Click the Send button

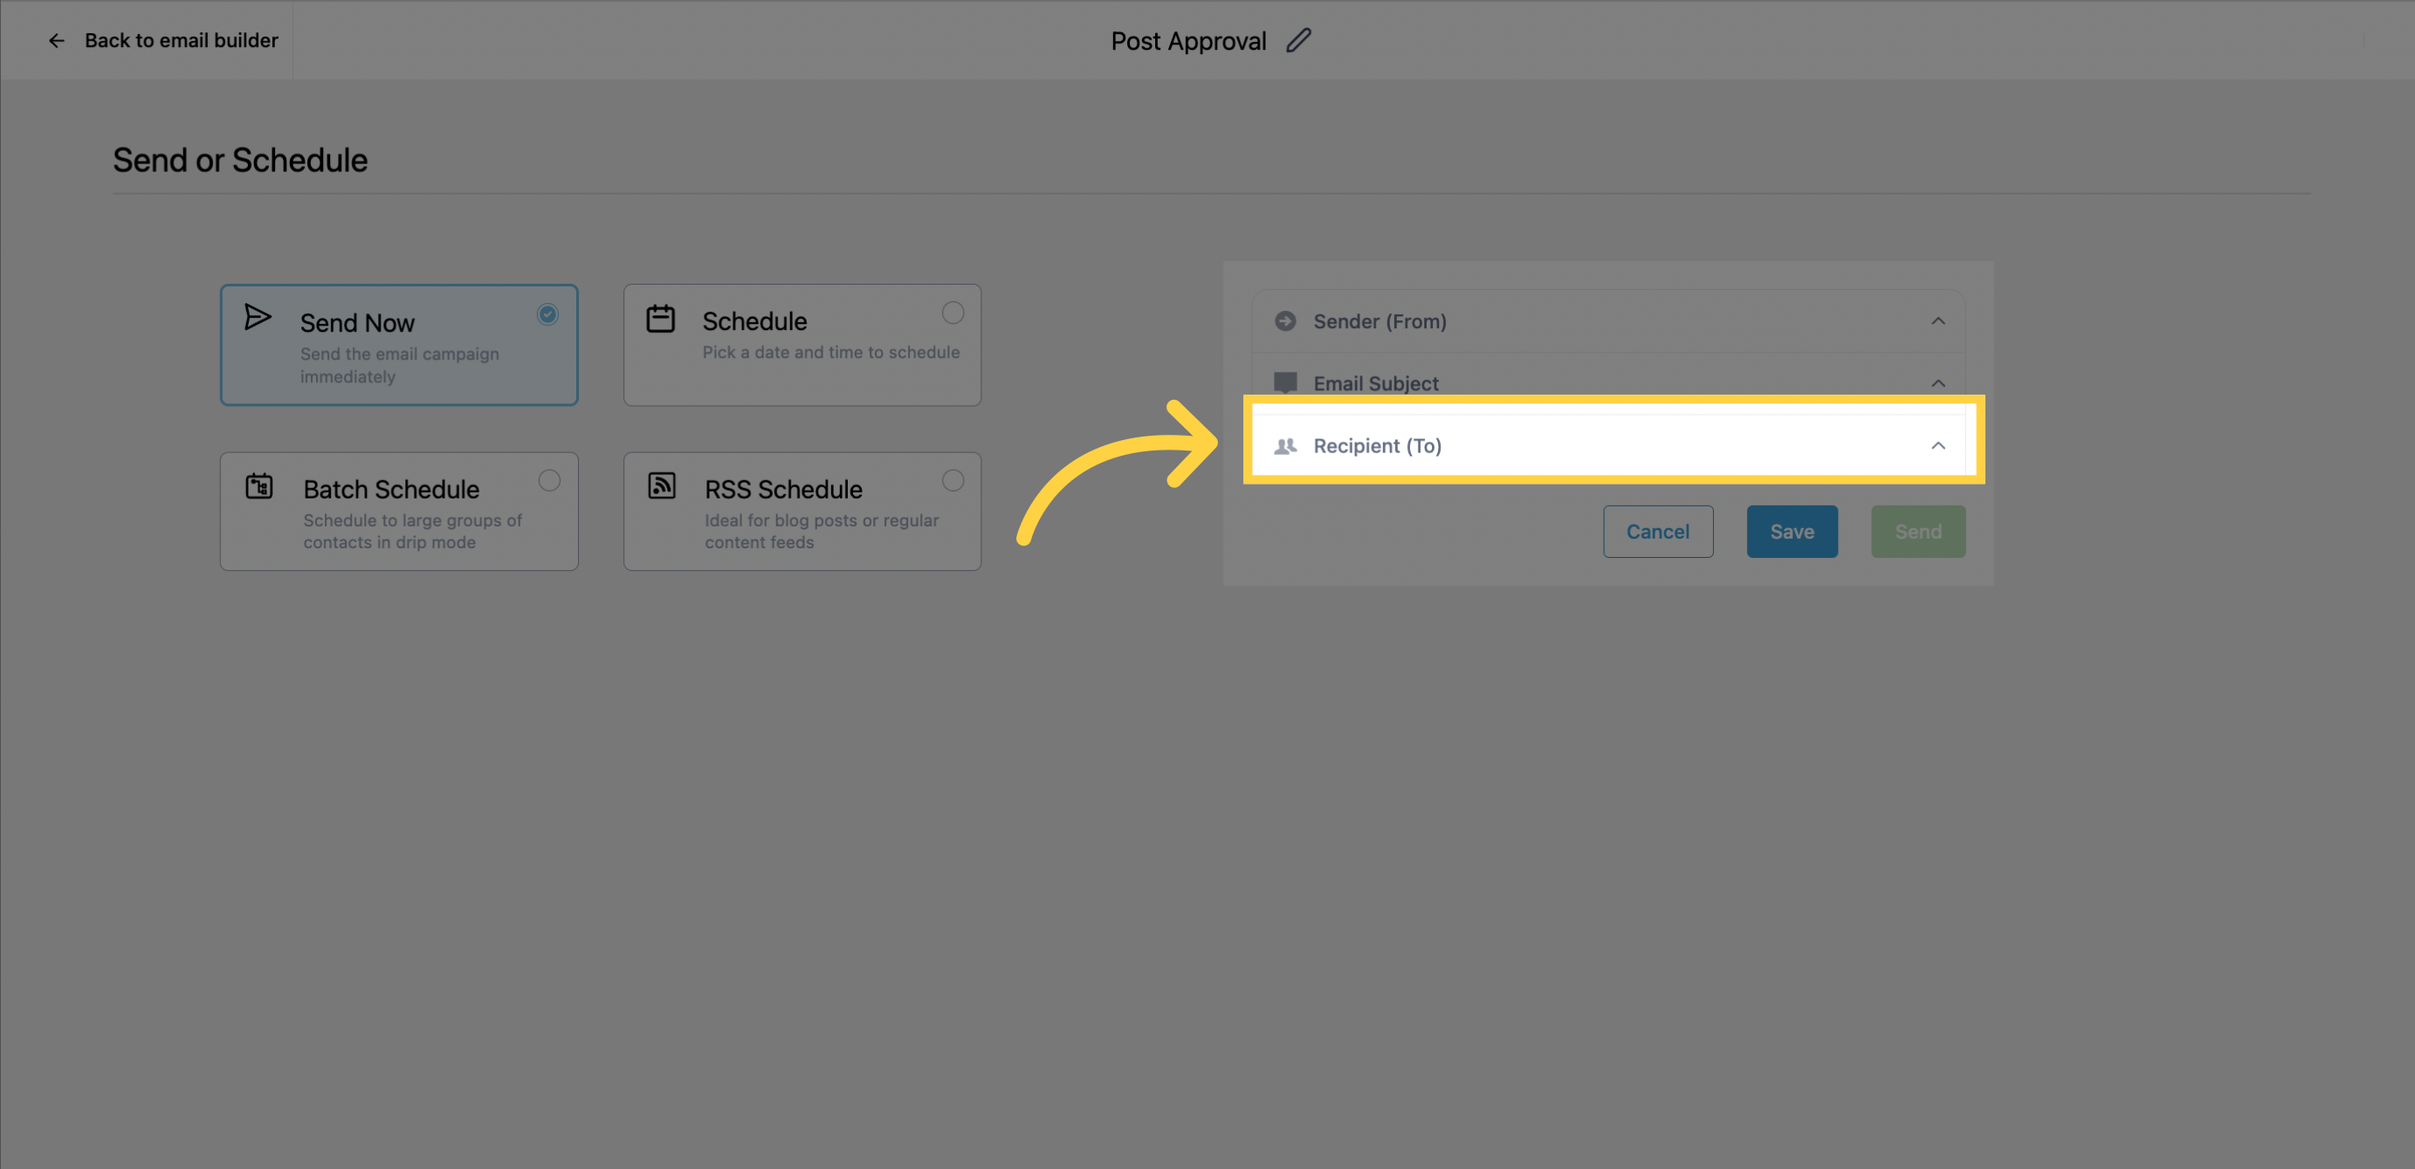(x=1917, y=530)
